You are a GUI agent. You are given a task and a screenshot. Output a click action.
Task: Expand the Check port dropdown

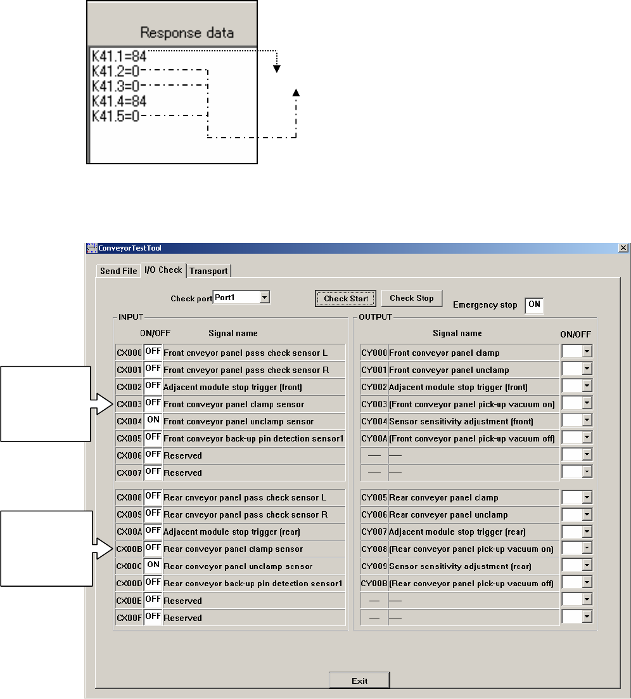pyautogui.click(x=265, y=297)
